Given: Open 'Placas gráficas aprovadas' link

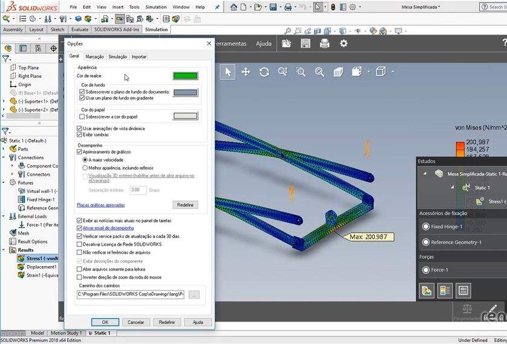Looking at the screenshot, I should (x=101, y=205).
